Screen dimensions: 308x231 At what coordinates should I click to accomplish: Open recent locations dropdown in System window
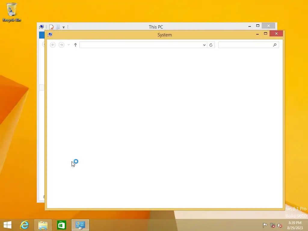[69, 45]
